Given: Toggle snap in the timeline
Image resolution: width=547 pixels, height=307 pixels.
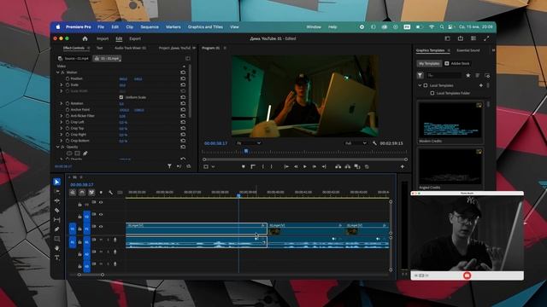Looking at the screenshot, I should (82, 192).
